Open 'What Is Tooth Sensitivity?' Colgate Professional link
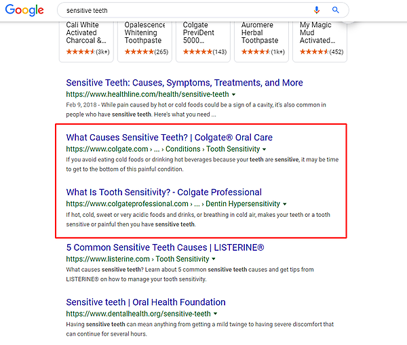407x345 pixels. coord(163,192)
